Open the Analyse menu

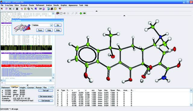click(x=49, y=5)
